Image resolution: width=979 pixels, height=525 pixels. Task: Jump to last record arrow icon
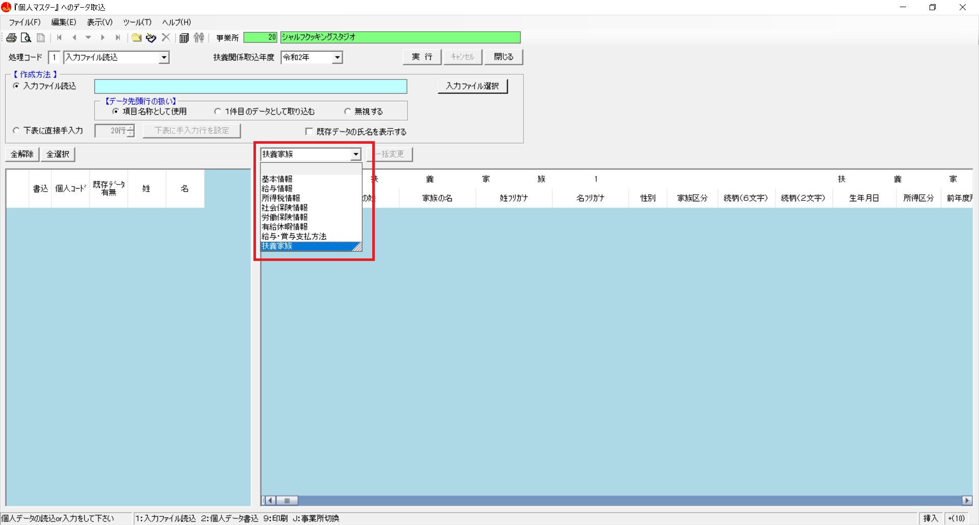pos(118,38)
